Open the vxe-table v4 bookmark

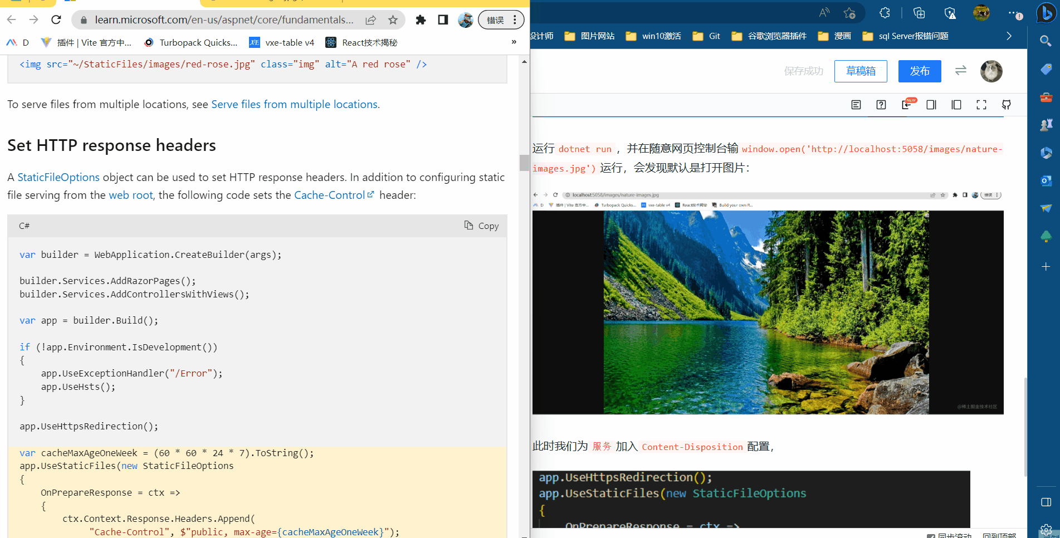pos(282,42)
